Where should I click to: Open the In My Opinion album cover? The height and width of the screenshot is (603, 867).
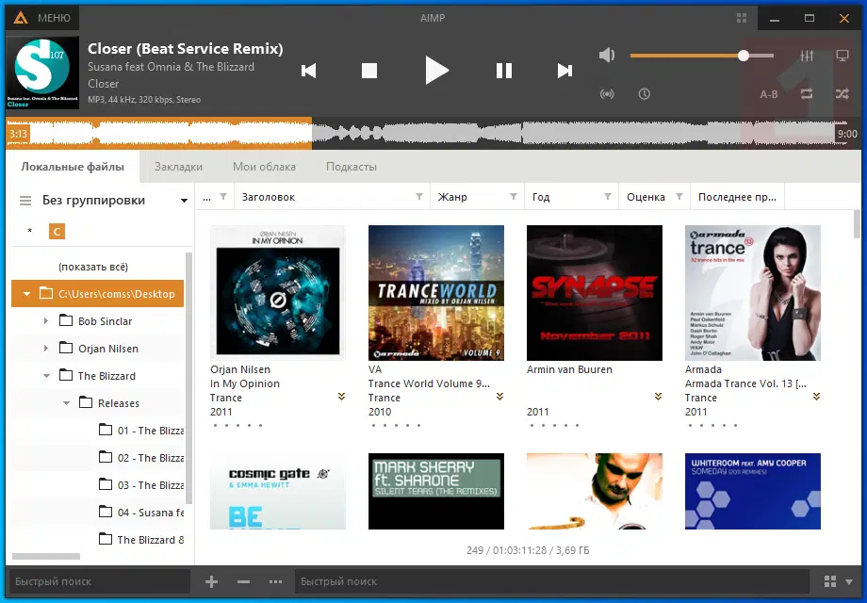(x=278, y=293)
